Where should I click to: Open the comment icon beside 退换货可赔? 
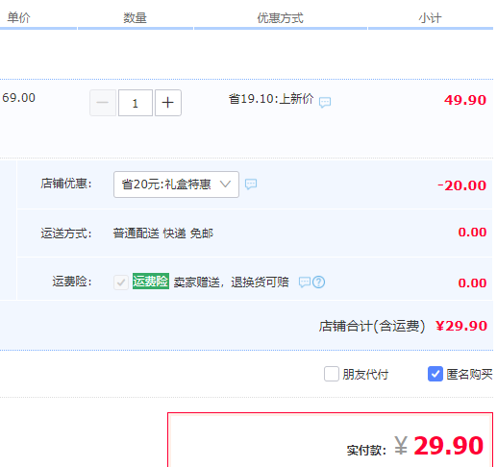(x=304, y=282)
